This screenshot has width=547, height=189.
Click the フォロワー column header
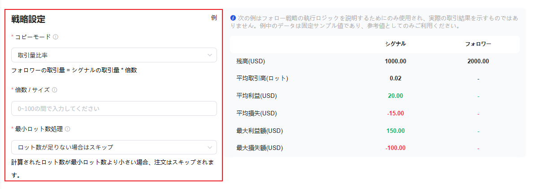[x=478, y=44]
